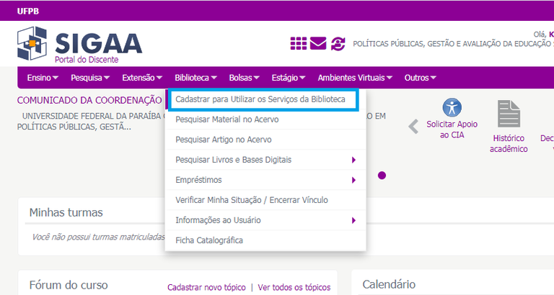
Task: Click the Fórum do curso heading
Action: [69, 285]
